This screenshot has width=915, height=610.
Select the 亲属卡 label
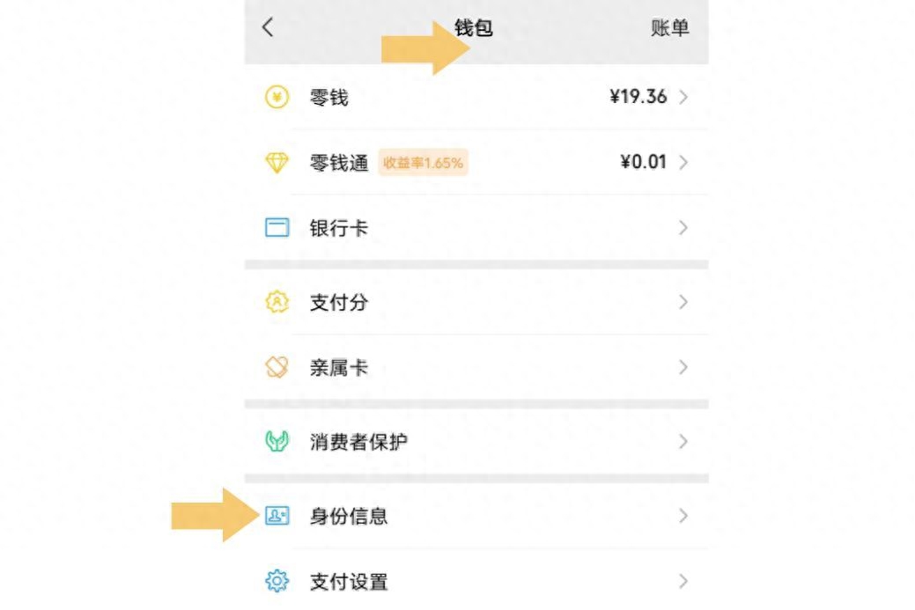point(339,367)
